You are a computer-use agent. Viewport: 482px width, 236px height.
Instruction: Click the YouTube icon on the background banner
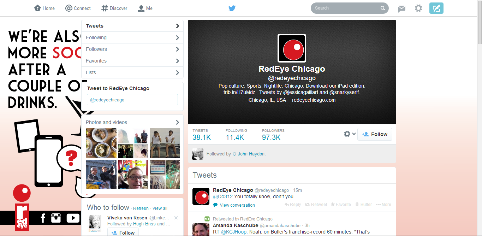73,218
